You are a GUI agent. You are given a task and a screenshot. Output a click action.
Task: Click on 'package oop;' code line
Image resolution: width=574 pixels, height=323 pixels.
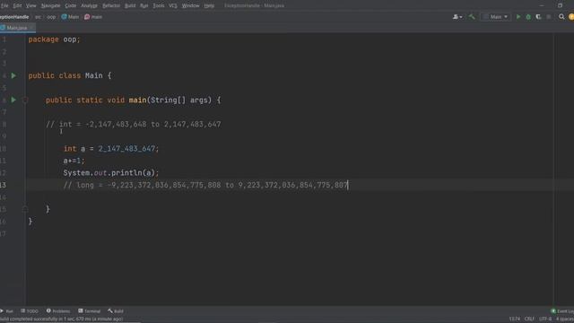pos(54,39)
